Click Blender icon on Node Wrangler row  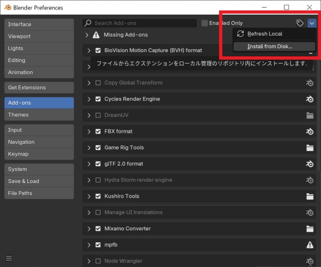tap(310, 261)
